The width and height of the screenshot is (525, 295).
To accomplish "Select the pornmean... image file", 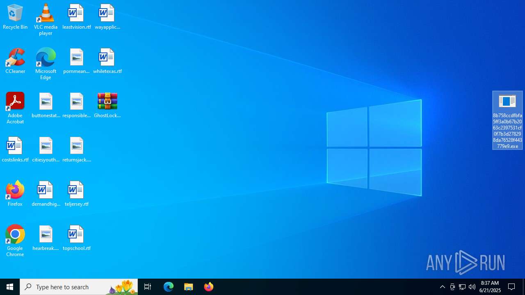I will click(x=76, y=61).
